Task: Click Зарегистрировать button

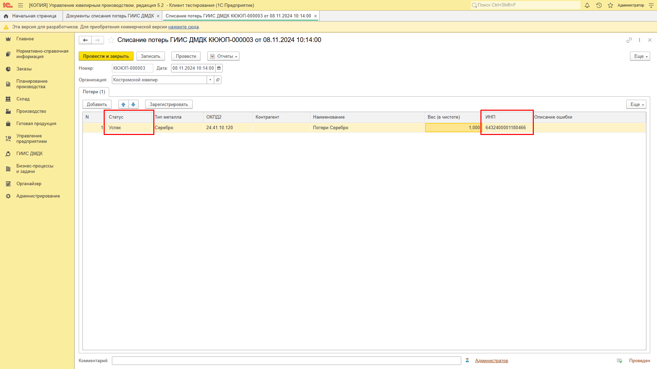Action: coord(169,105)
